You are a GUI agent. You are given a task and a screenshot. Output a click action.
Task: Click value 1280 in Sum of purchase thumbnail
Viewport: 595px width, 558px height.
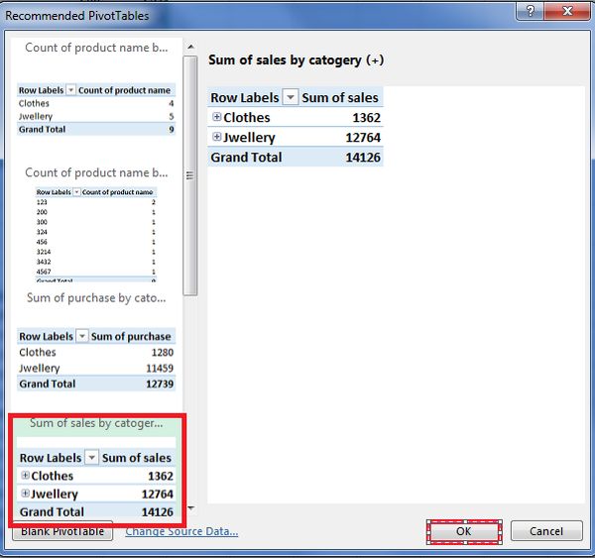(x=163, y=353)
